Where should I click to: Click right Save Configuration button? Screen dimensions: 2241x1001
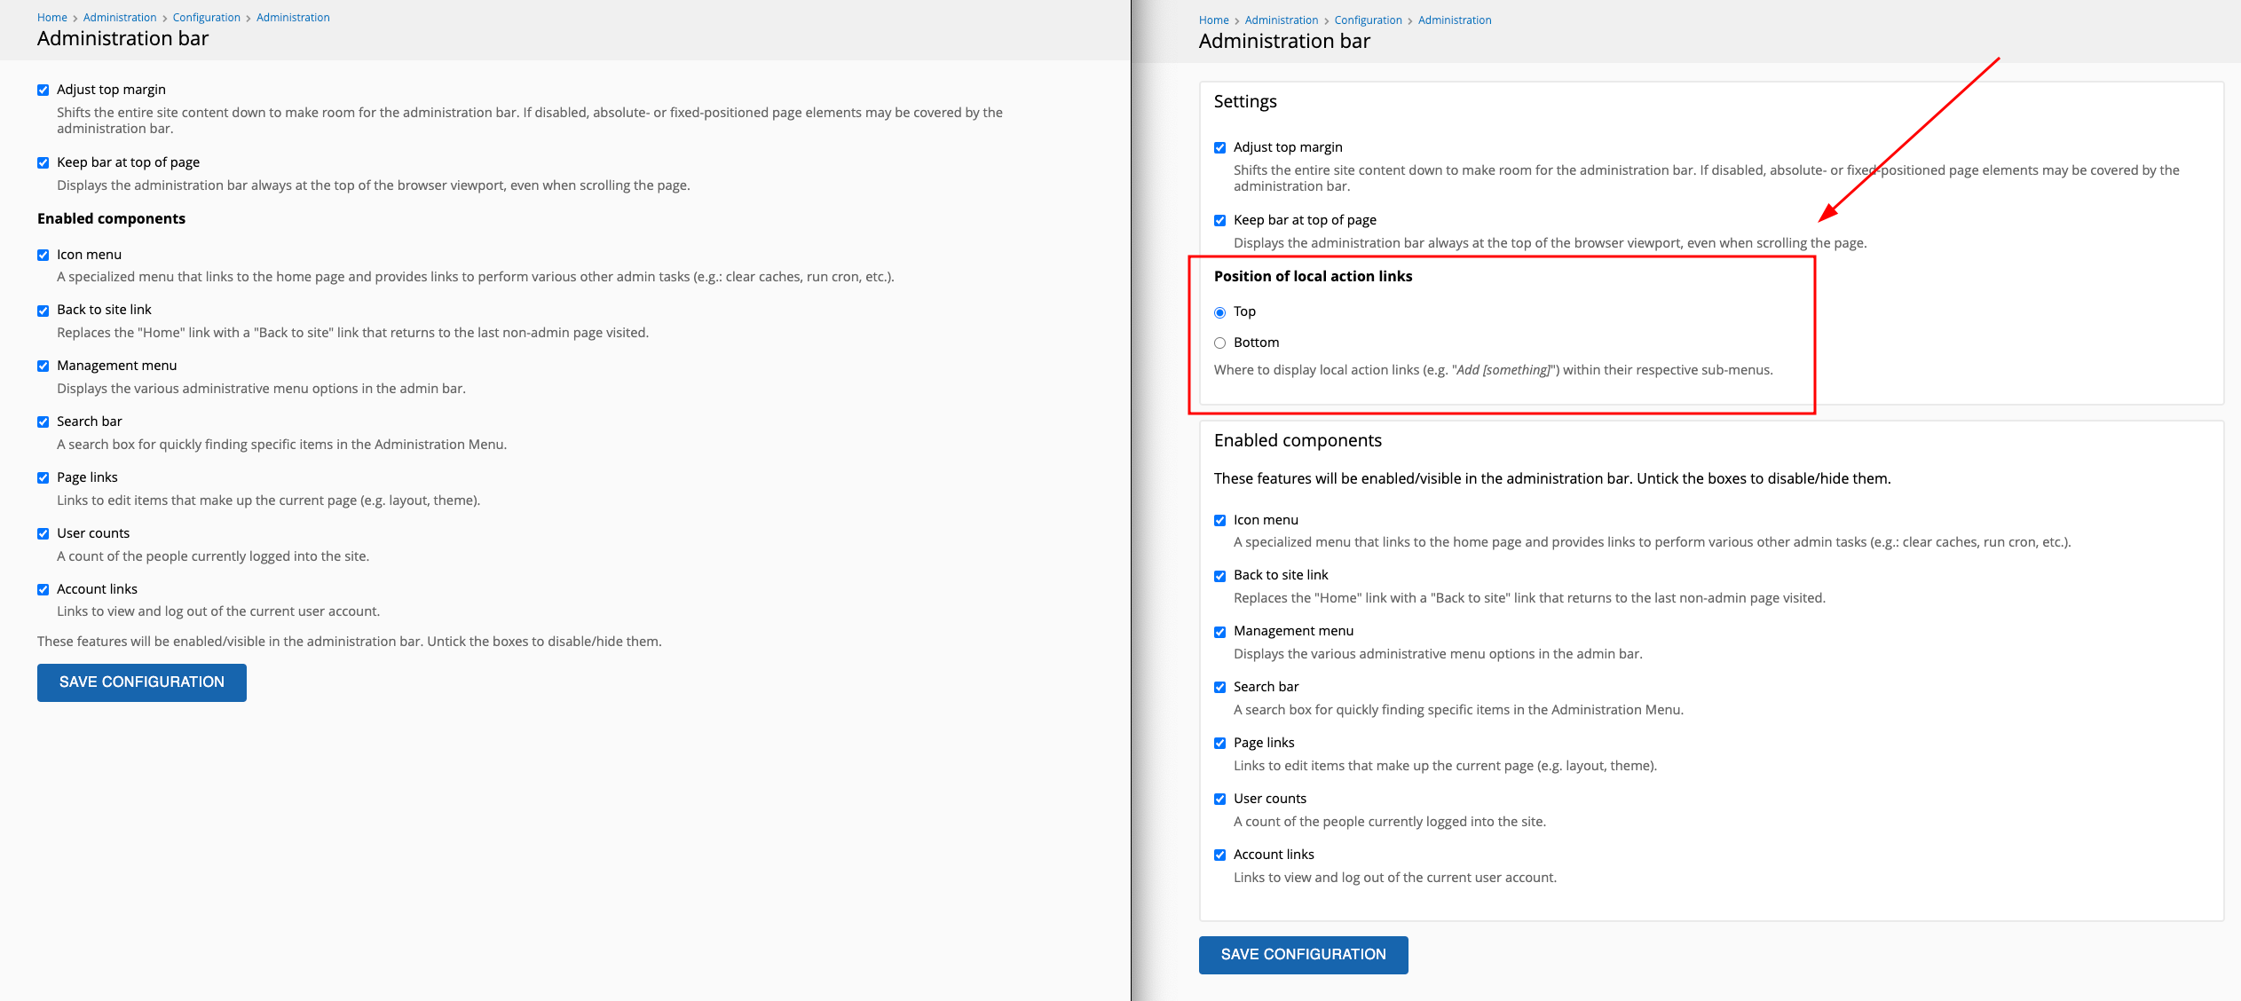tap(1303, 955)
